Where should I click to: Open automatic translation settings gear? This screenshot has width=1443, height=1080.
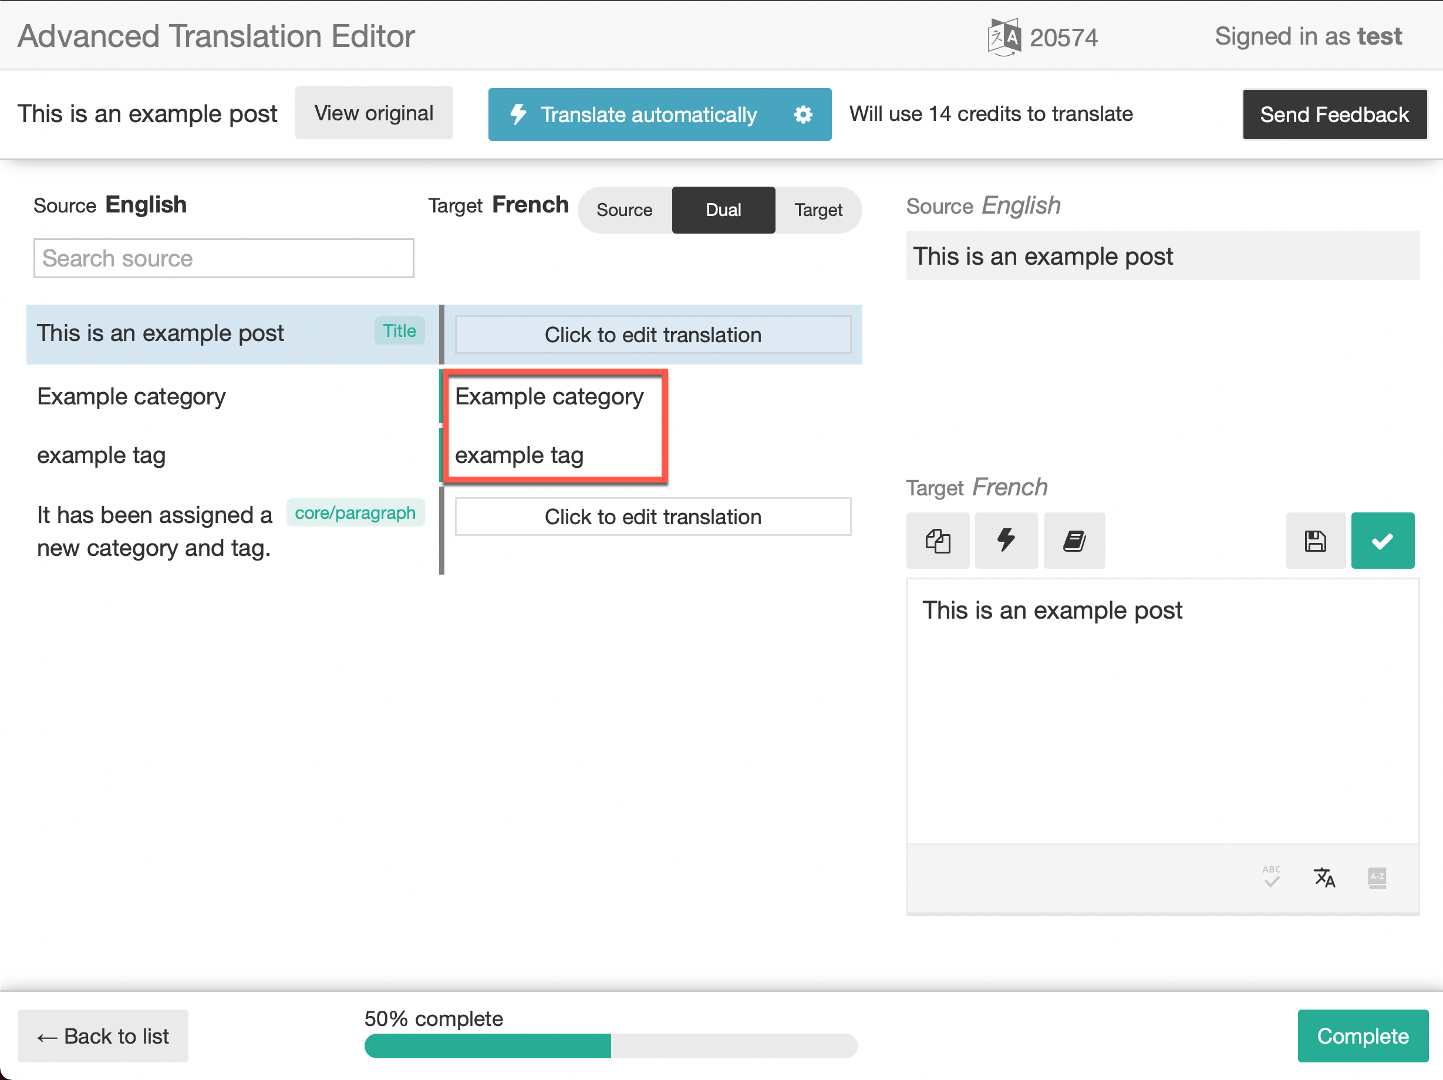[x=803, y=115]
